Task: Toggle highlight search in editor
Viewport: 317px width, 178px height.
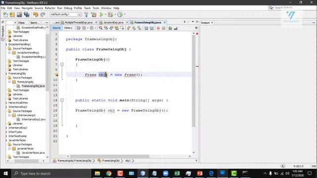Action: (x=117, y=28)
